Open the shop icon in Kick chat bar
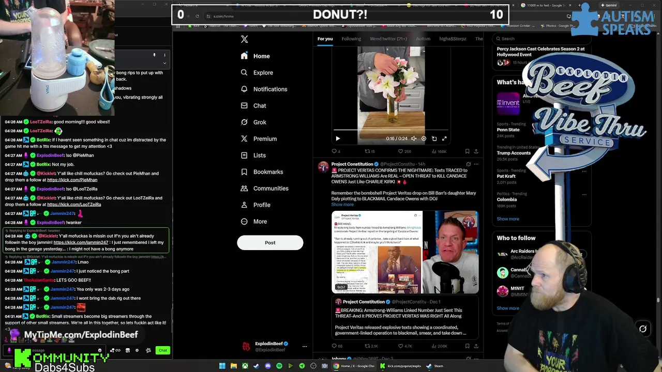The image size is (662, 372). 127,350
